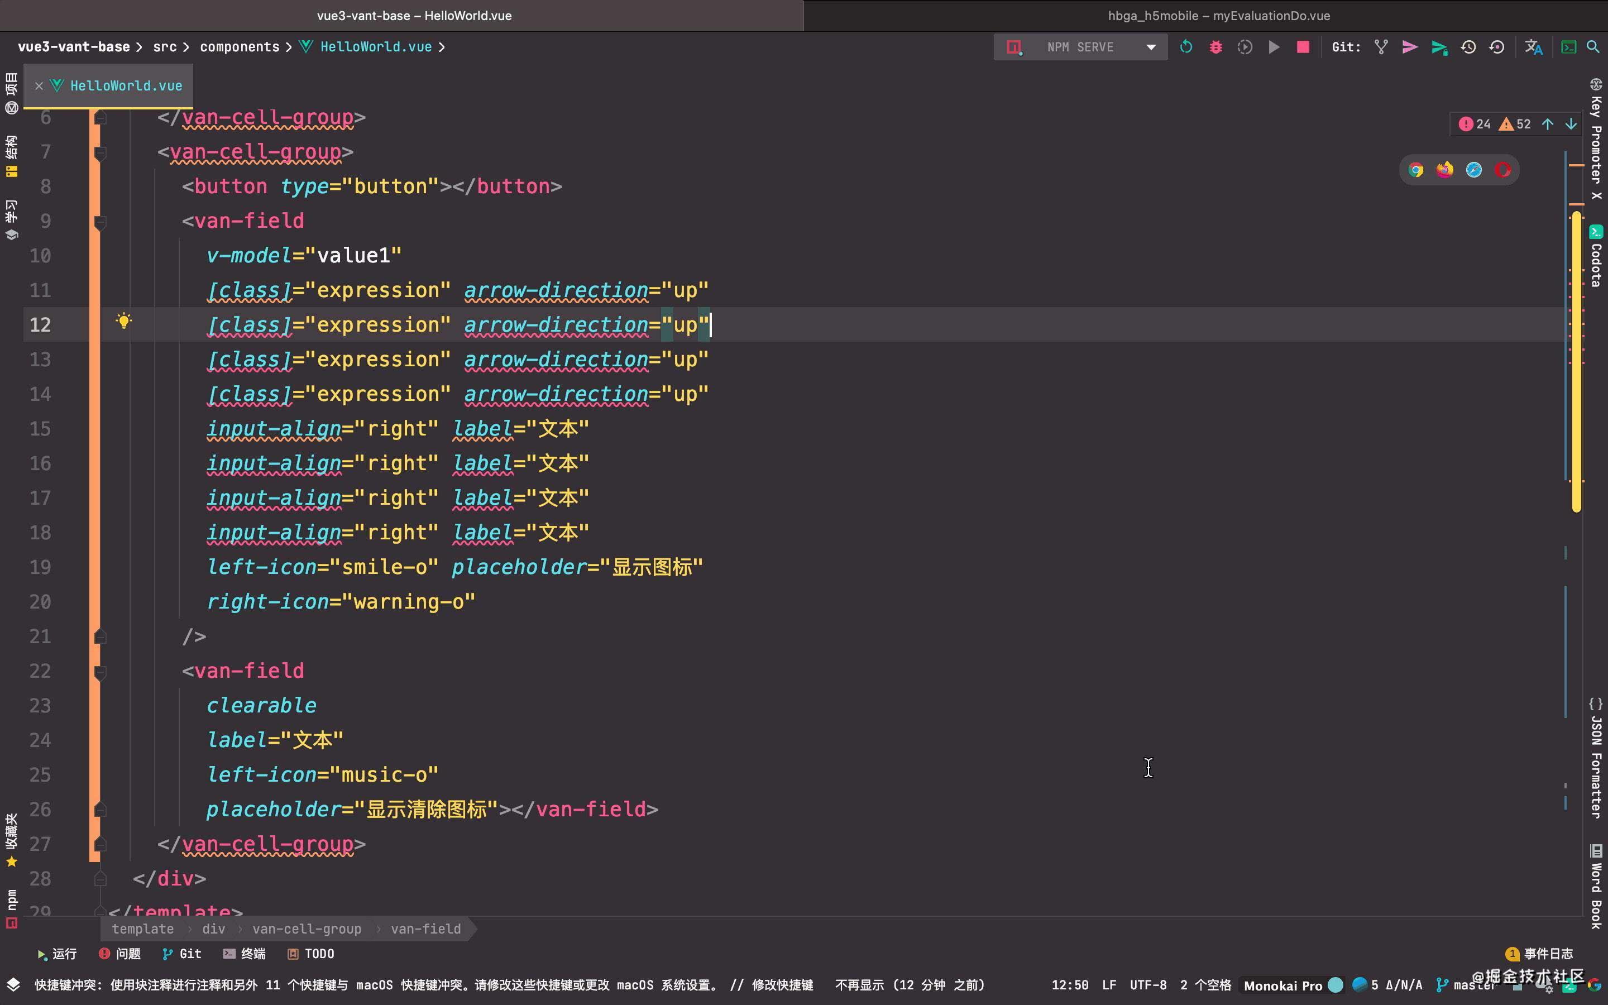Jump to next highlighted error arrow
This screenshot has height=1005, width=1608.
(1571, 125)
